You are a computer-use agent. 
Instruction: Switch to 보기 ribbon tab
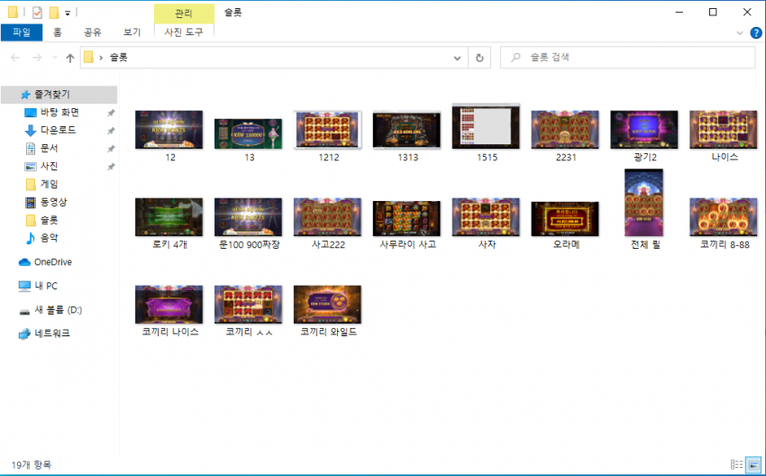pos(132,32)
